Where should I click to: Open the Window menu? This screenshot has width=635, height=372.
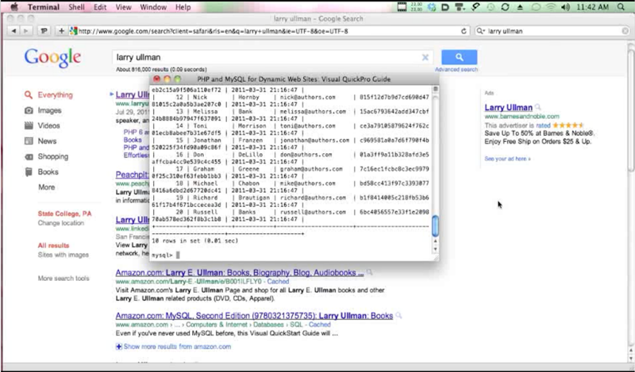[153, 7]
